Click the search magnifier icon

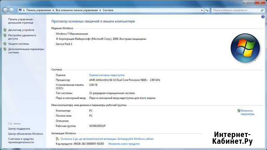pyautogui.click(x=262, y=10)
